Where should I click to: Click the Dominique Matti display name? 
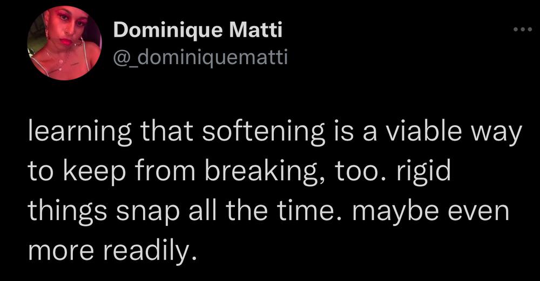(198, 30)
